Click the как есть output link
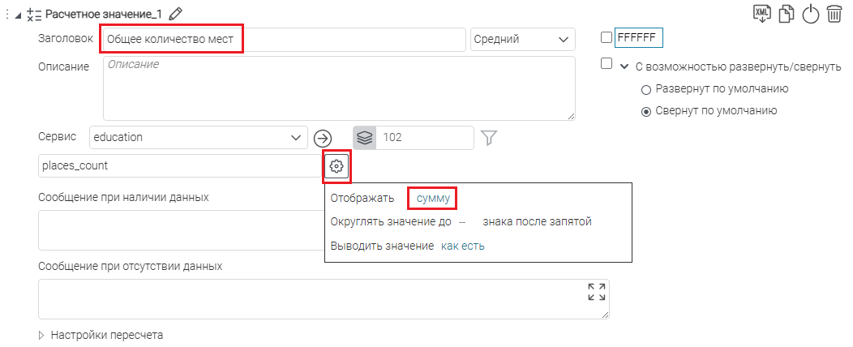 click(x=462, y=246)
